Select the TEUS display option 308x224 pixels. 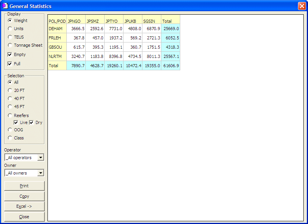coord(10,37)
